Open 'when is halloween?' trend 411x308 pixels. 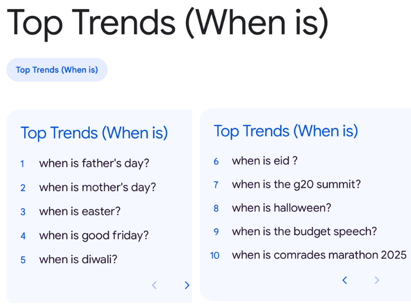coord(282,208)
